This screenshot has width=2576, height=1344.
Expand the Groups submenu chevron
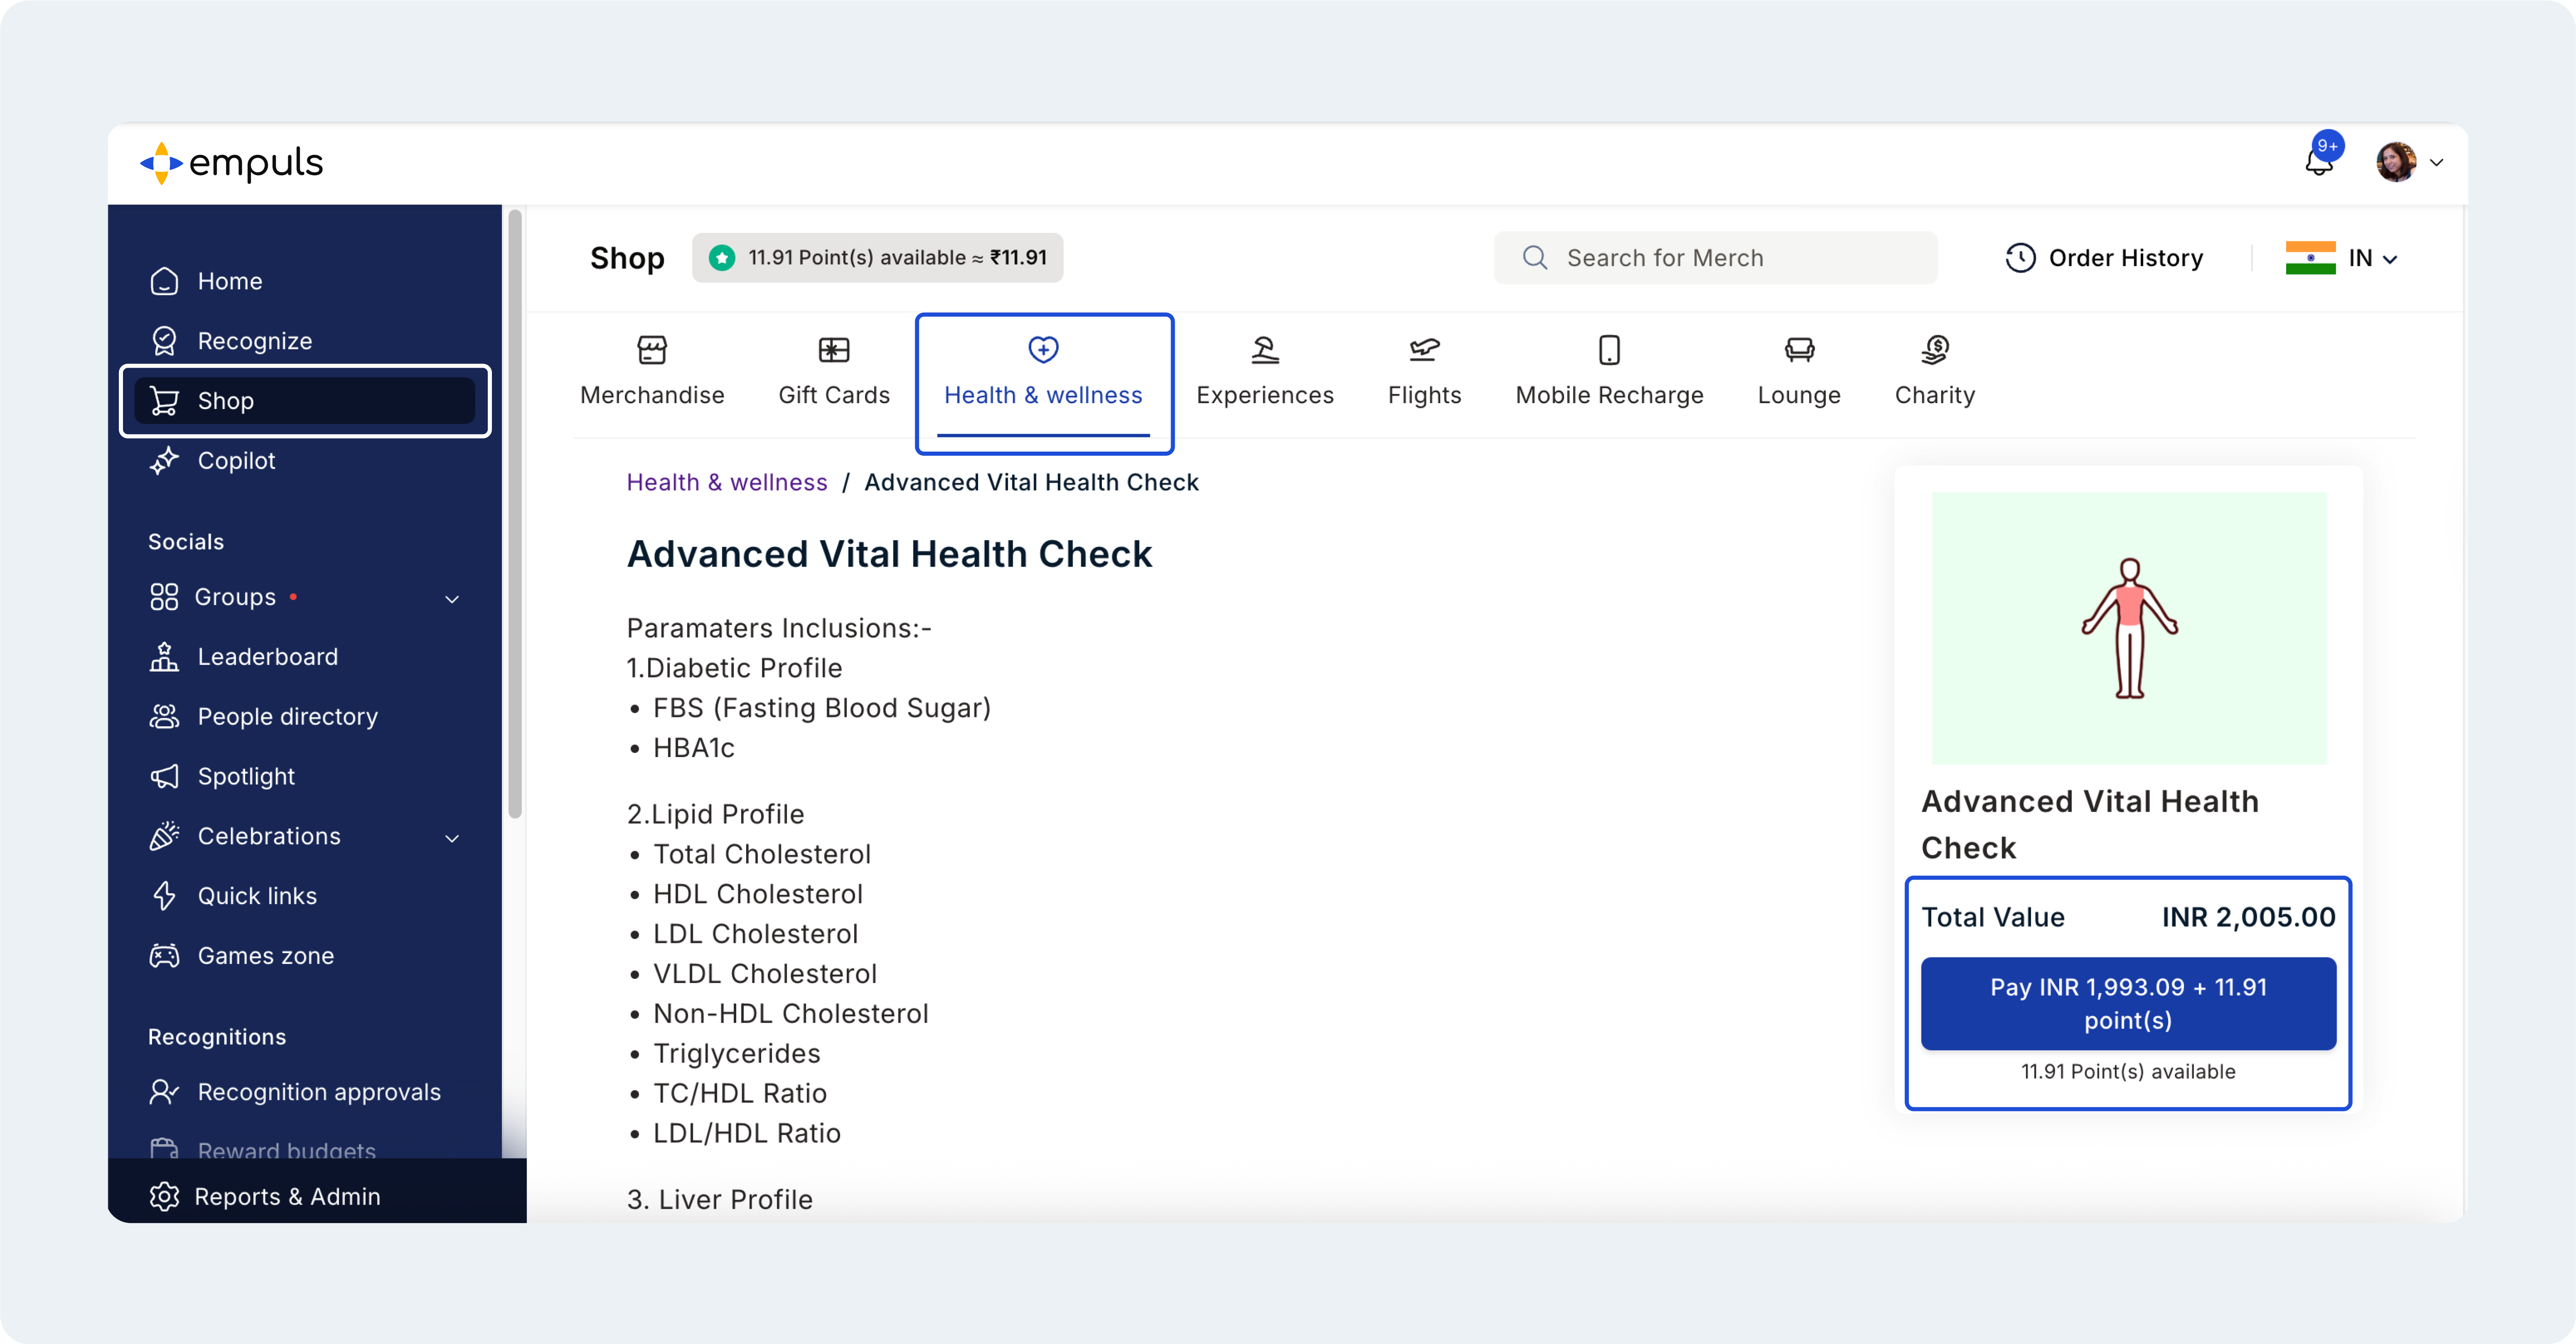click(452, 599)
